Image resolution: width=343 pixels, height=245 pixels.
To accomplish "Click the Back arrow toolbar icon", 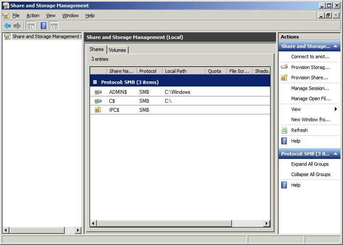I will point(7,26).
